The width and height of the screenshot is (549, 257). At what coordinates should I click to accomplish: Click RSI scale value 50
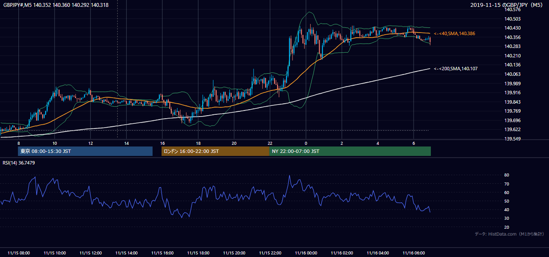[x=507, y=201]
